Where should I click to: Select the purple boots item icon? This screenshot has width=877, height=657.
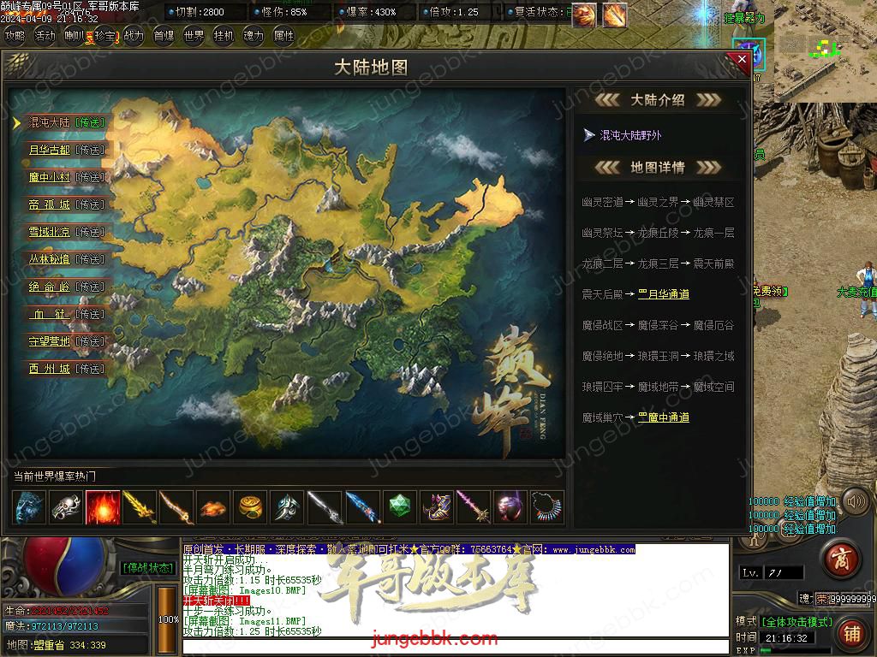pos(435,507)
